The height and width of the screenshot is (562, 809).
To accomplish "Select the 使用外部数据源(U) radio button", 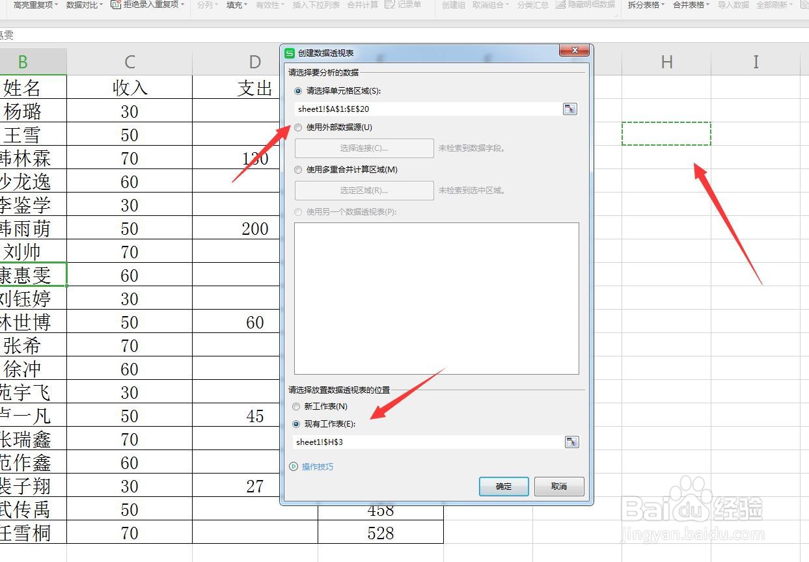I will coord(299,127).
